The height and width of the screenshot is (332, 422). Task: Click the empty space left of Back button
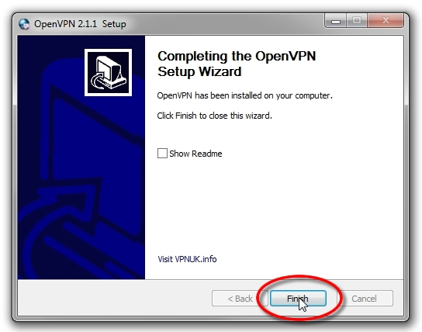pos(114,298)
